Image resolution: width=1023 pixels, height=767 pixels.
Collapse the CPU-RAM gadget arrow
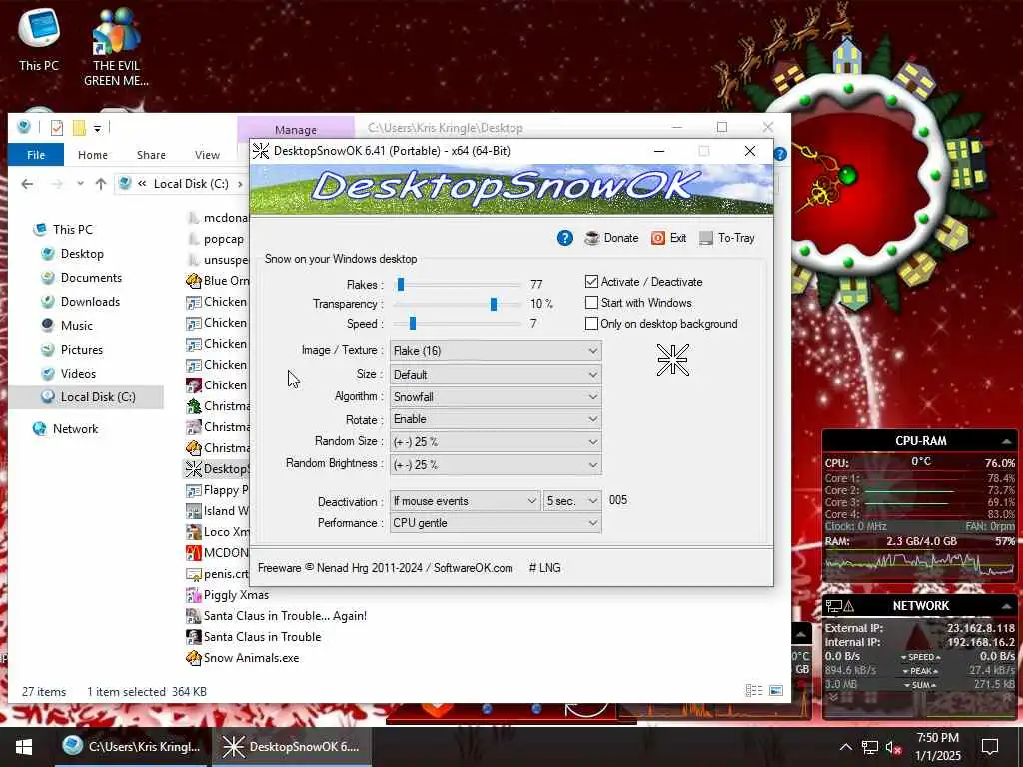click(1007, 441)
